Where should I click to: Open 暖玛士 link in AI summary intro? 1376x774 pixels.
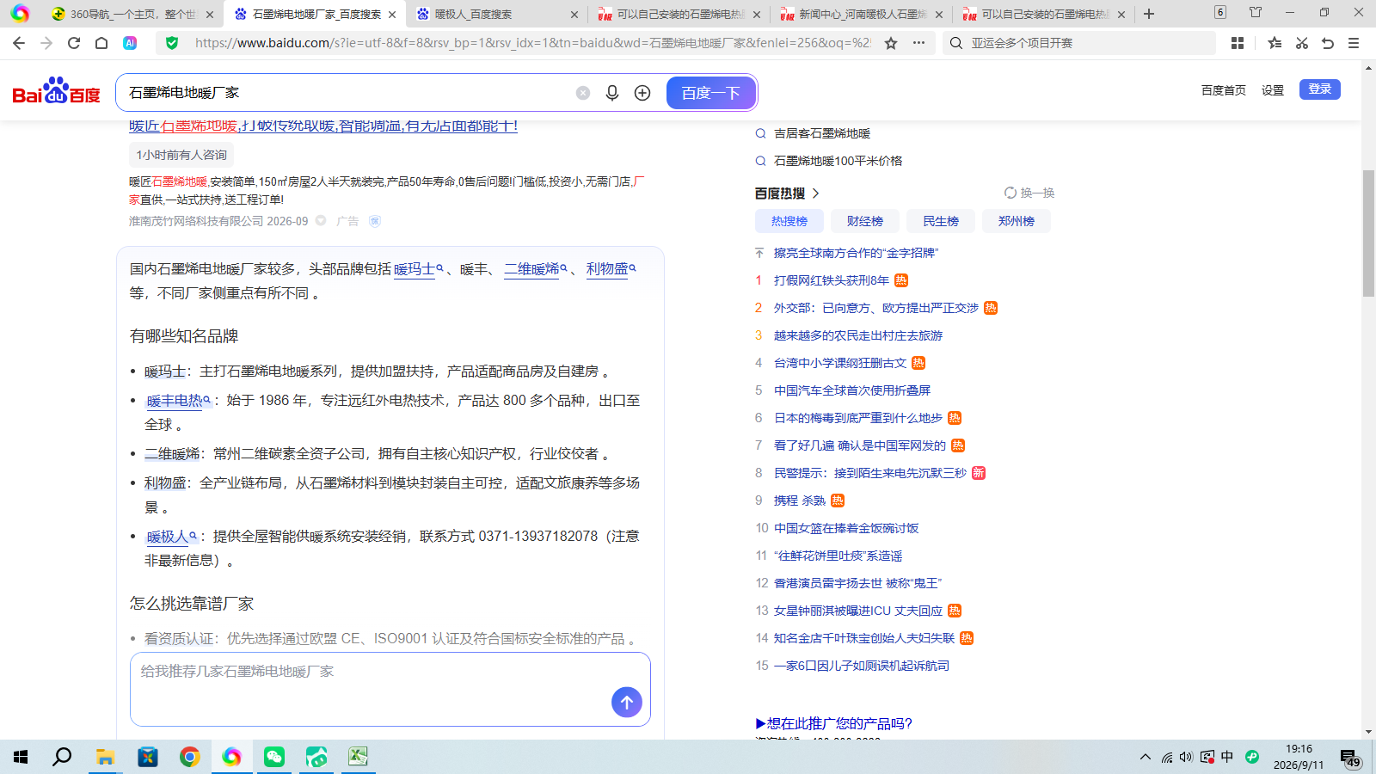pyautogui.click(x=415, y=269)
